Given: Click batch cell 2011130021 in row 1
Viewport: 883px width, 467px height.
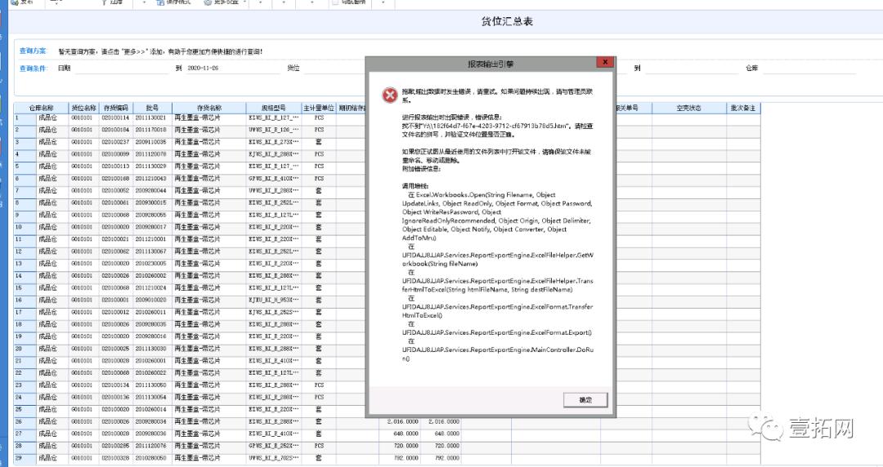Looking at the screenshot, I should (x=151, y=118).
